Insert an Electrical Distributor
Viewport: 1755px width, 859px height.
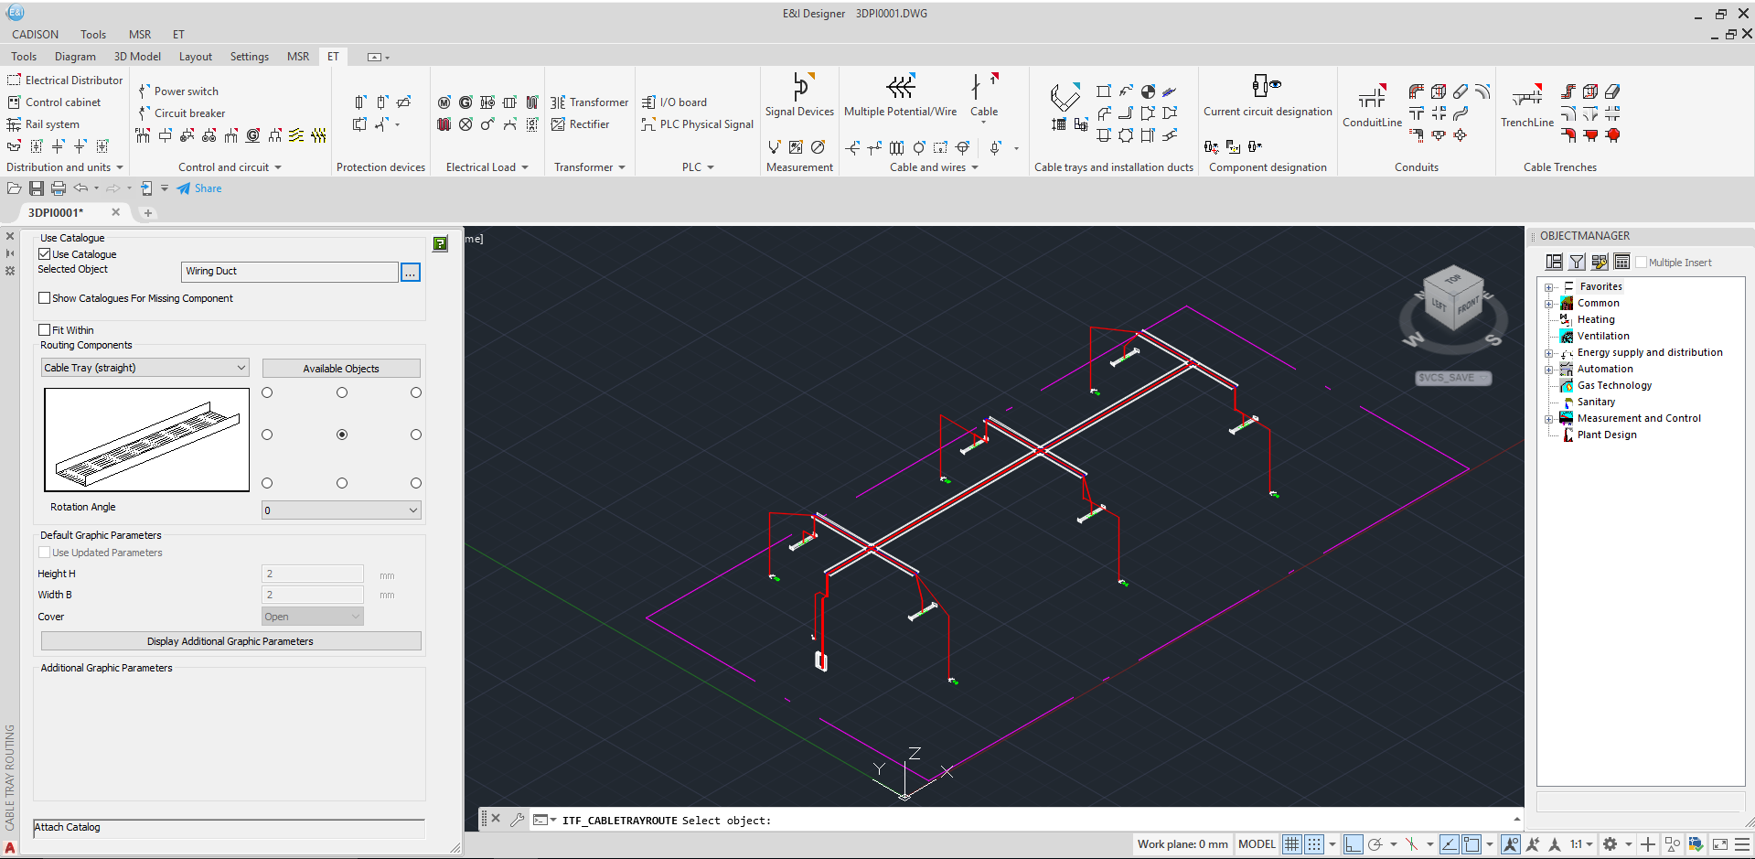click(65, 81)
